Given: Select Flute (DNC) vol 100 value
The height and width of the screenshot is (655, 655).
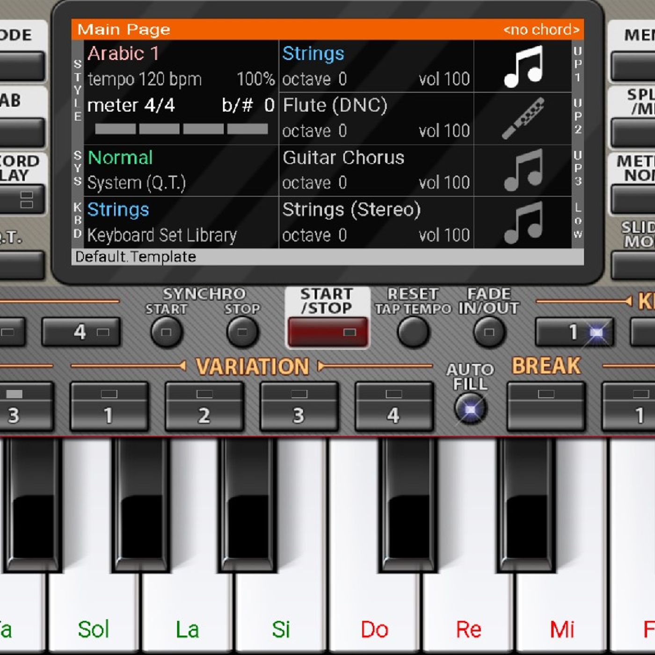Looking at the screenshot, I should (x=444, y=131).
